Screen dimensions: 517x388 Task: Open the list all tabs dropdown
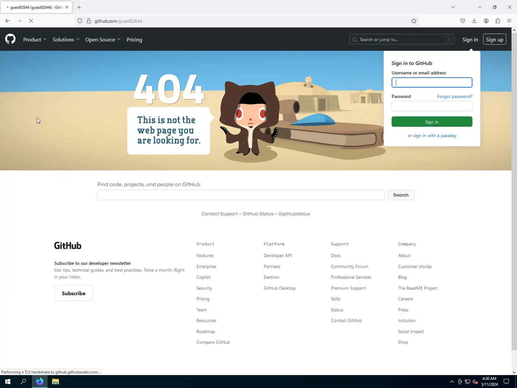click(x=453, y=7)
